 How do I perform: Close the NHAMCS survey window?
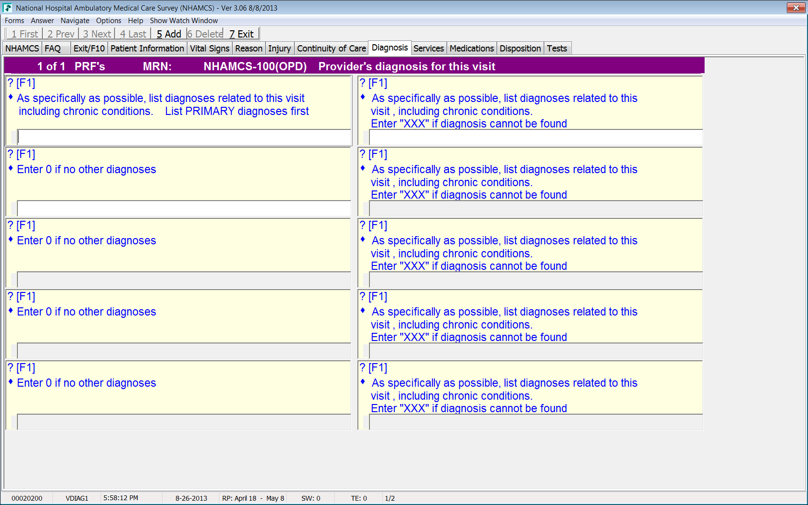(x=796, y=8)
